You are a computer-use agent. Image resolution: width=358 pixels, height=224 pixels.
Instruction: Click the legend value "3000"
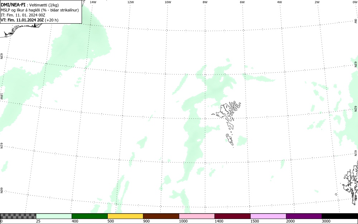[326, 221]
